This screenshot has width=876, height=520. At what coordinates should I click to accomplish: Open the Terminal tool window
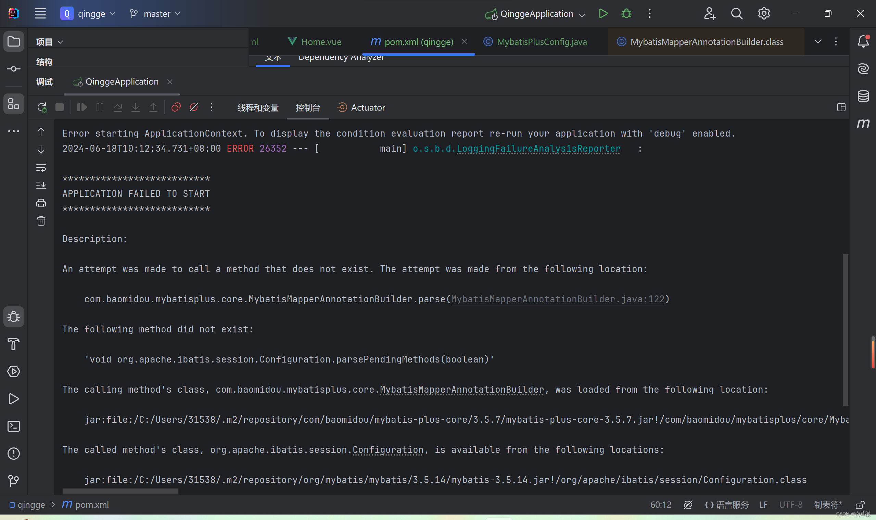coord(14,426)
